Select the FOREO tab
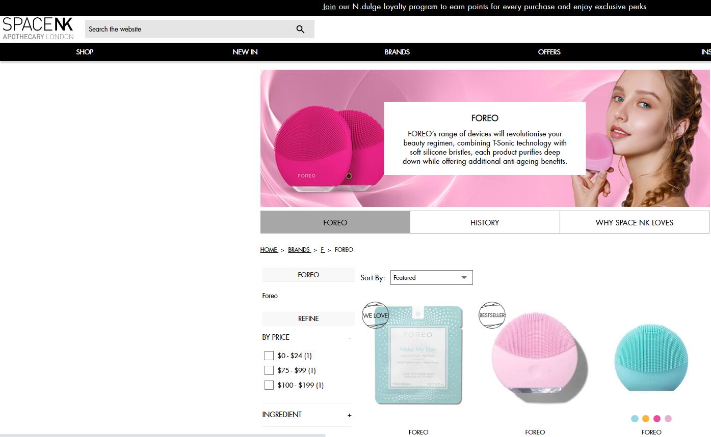Screen dimensions: 711x437 pyautogui.click(x=335, y=222)
